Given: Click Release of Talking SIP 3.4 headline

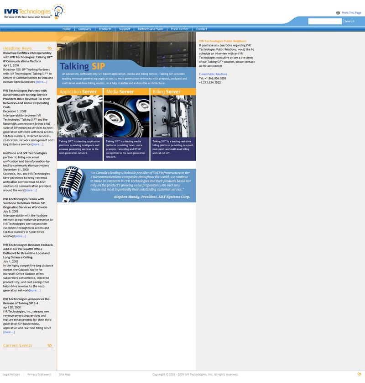Looking at the screenshot, I should [x=26, y=301].
